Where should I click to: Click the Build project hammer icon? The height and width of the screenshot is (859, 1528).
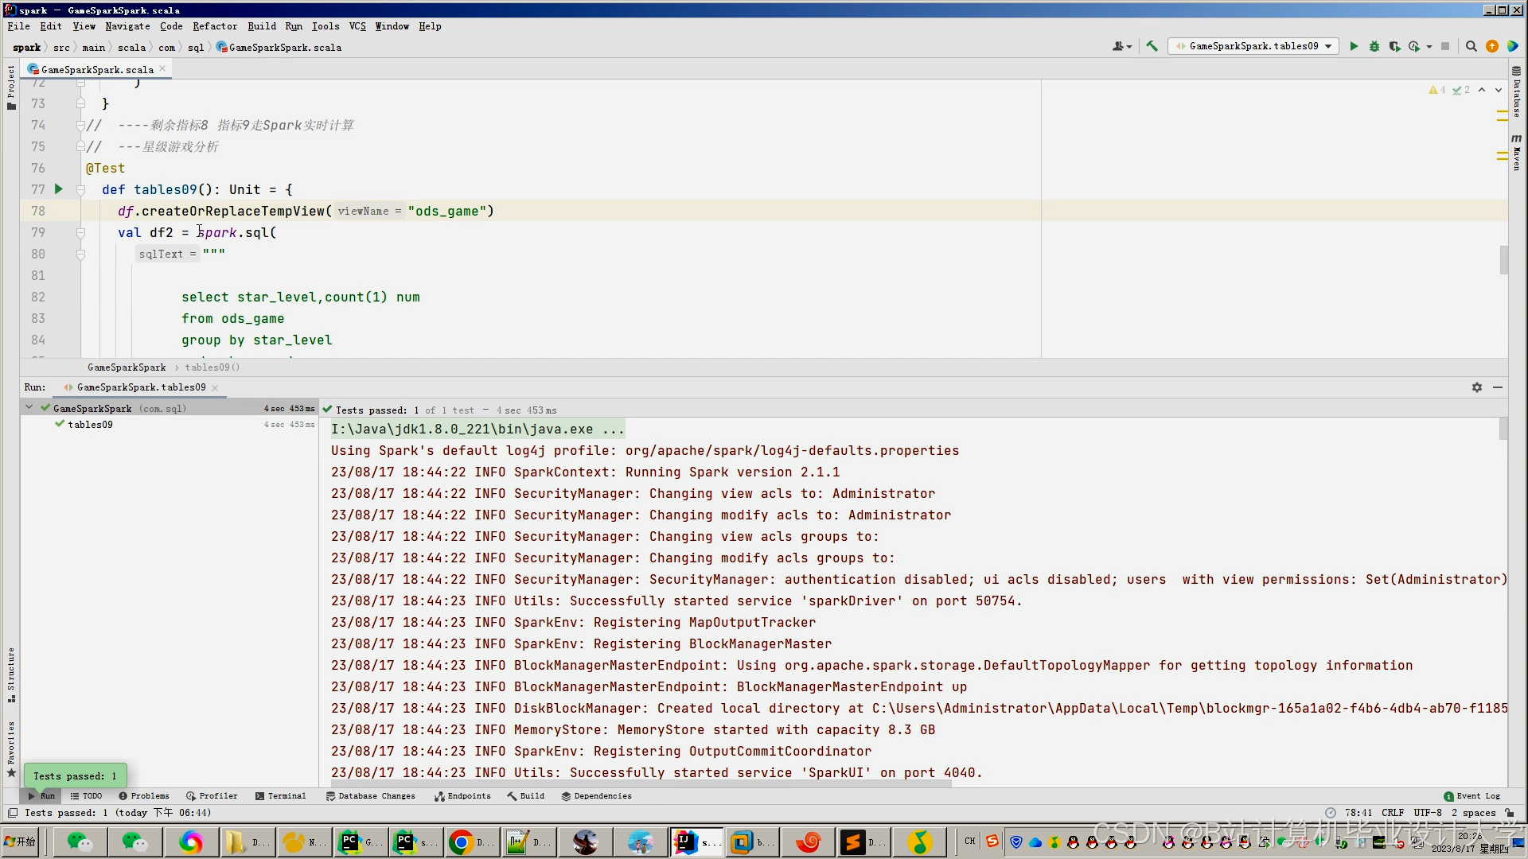point(1152,46)
